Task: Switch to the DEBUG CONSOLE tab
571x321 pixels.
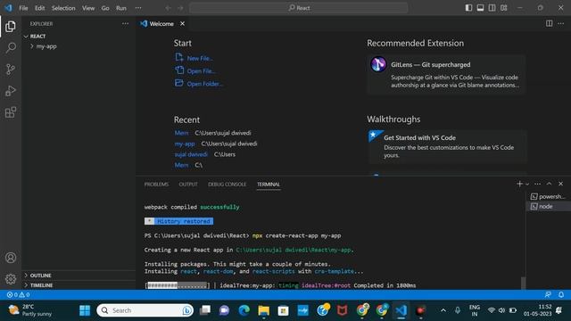Action: 228,185
